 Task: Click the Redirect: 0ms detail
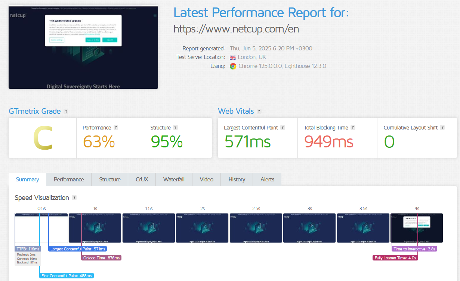point(26,255)
